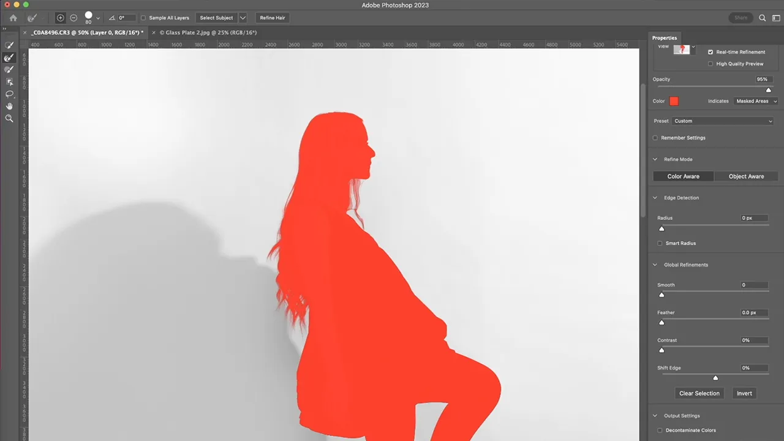Click the Shift Edge 0% value field
The width and height of the screenshot is (784, 441).
pos(754,367)
